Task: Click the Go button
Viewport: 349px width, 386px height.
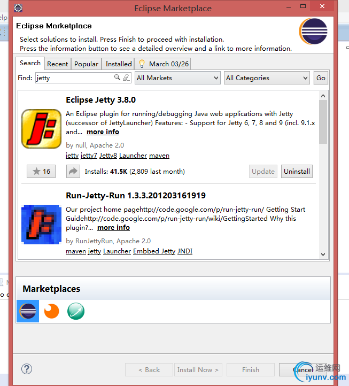Action: pos(321,78)
